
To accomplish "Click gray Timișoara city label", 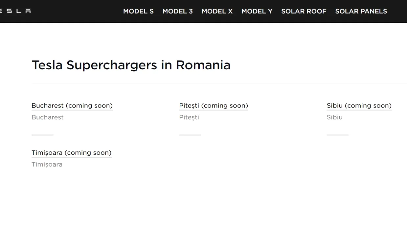I will pos(47,164).
